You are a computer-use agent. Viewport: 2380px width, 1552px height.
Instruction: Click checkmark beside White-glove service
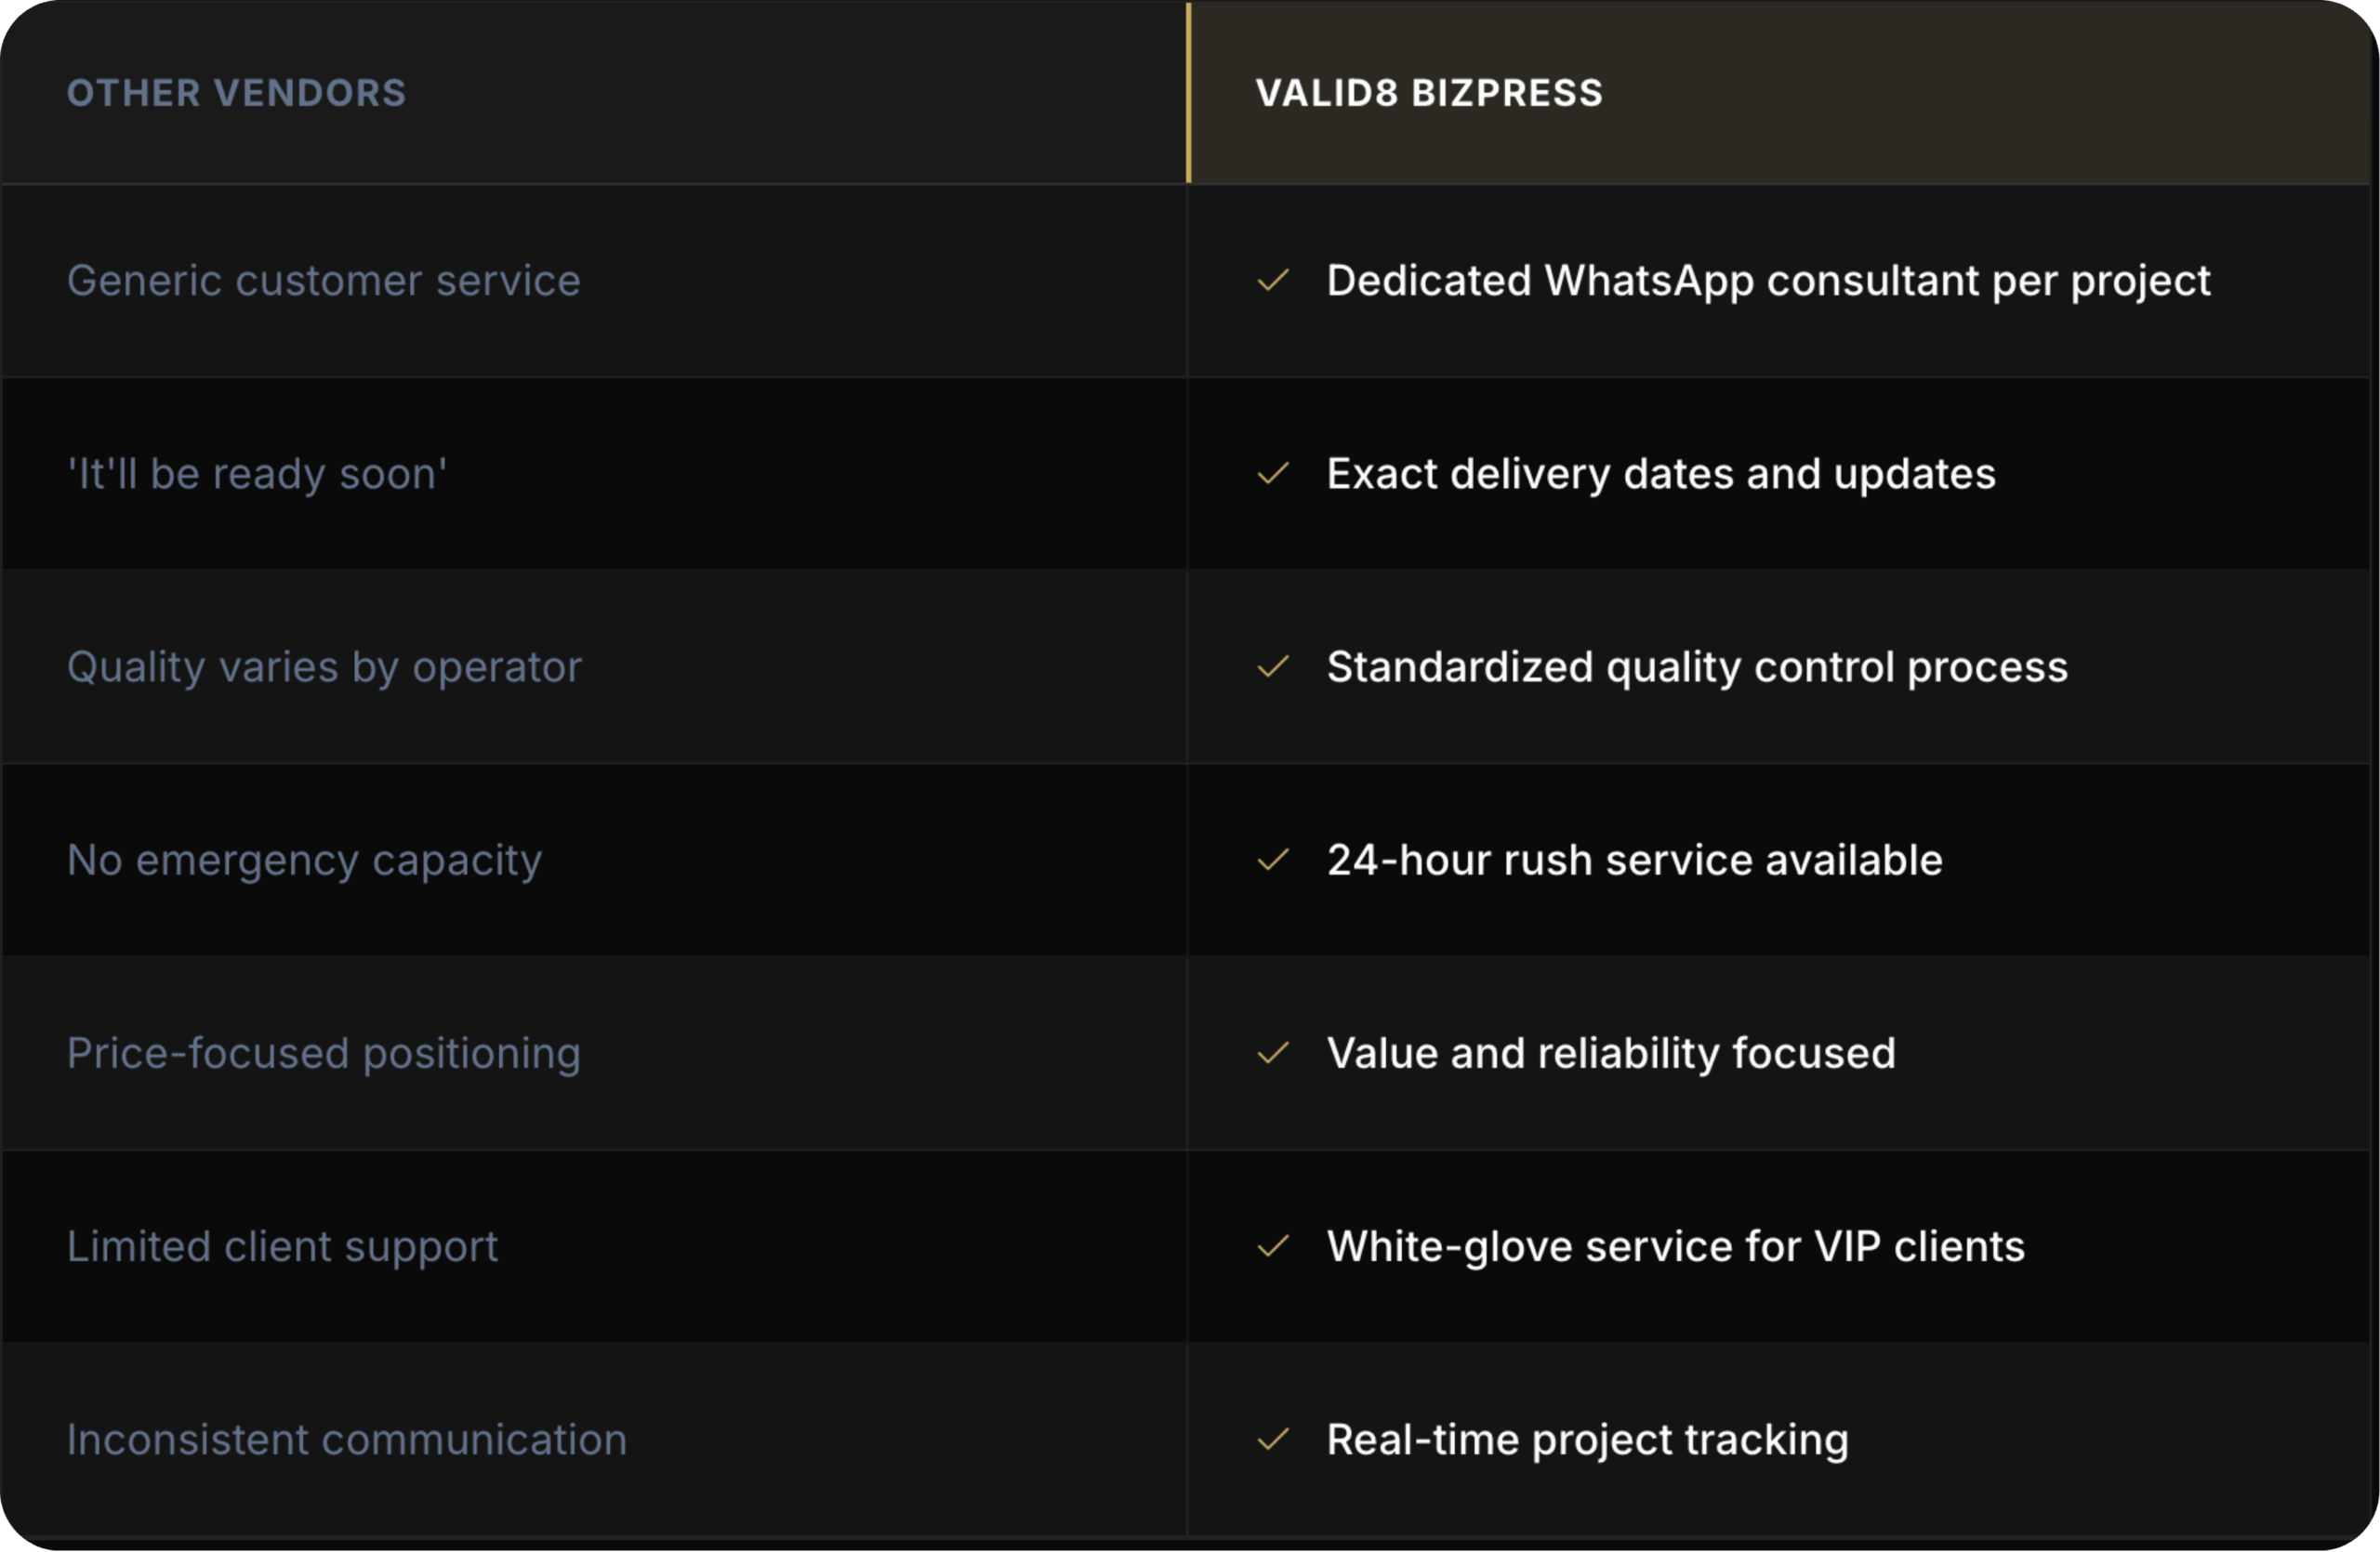(x=1272, y=1246)
